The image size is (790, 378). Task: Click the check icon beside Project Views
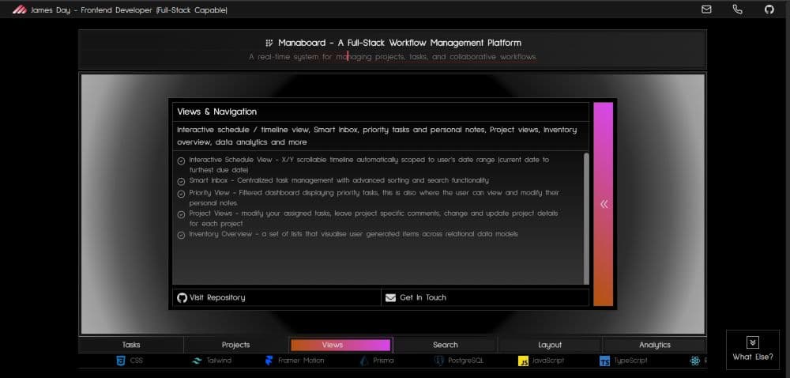182,215
